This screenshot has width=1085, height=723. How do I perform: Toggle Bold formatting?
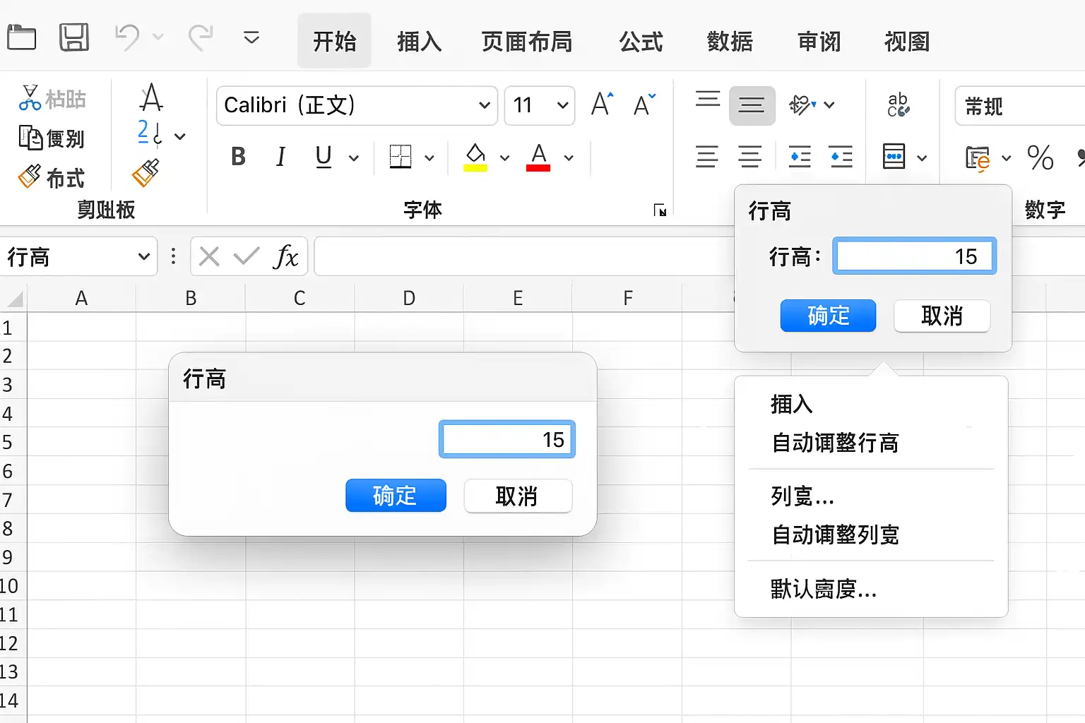[x=238, y=156]
